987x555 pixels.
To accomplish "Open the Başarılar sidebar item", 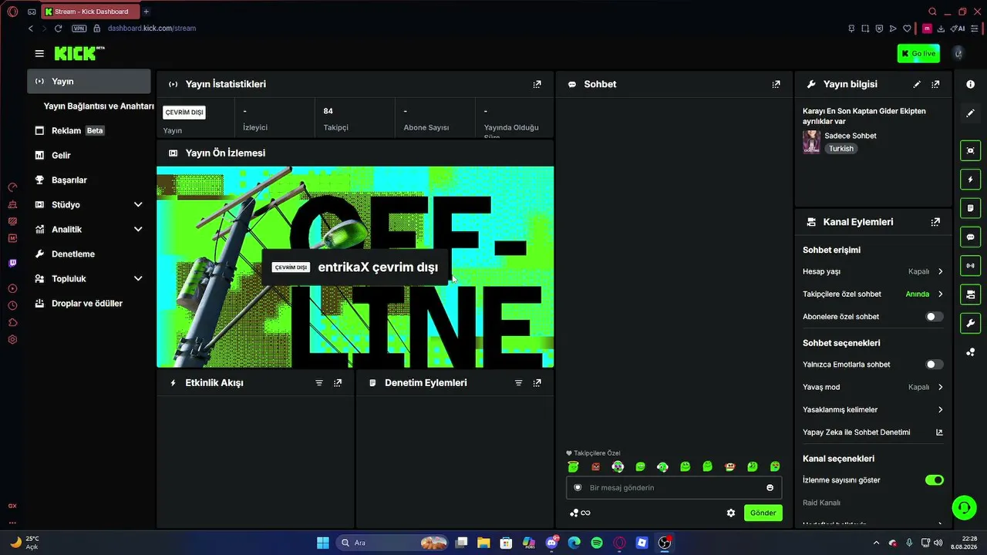I will 89,180.
